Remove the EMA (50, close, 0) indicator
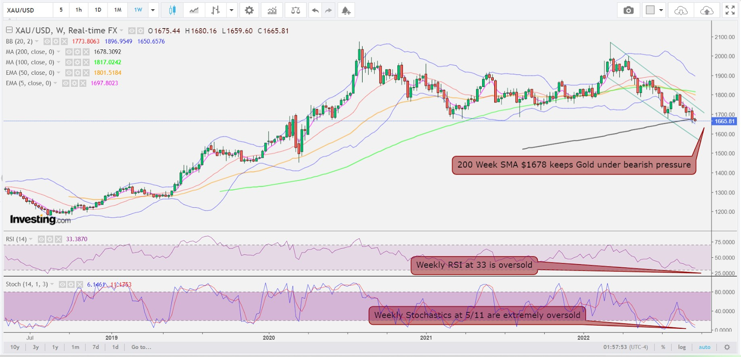Image resolution: width=741 pixels, height=357 pixels. (86, 73)
